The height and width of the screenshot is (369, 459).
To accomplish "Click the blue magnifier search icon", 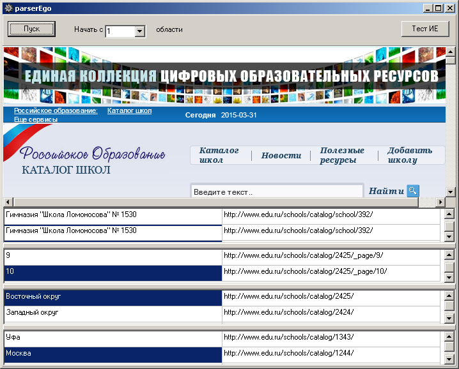I will coord(413,191).
